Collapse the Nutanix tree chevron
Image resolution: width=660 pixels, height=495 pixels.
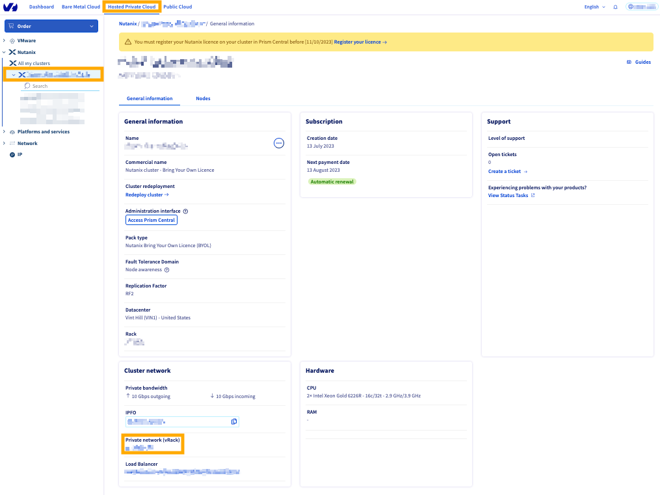[4, 52]
